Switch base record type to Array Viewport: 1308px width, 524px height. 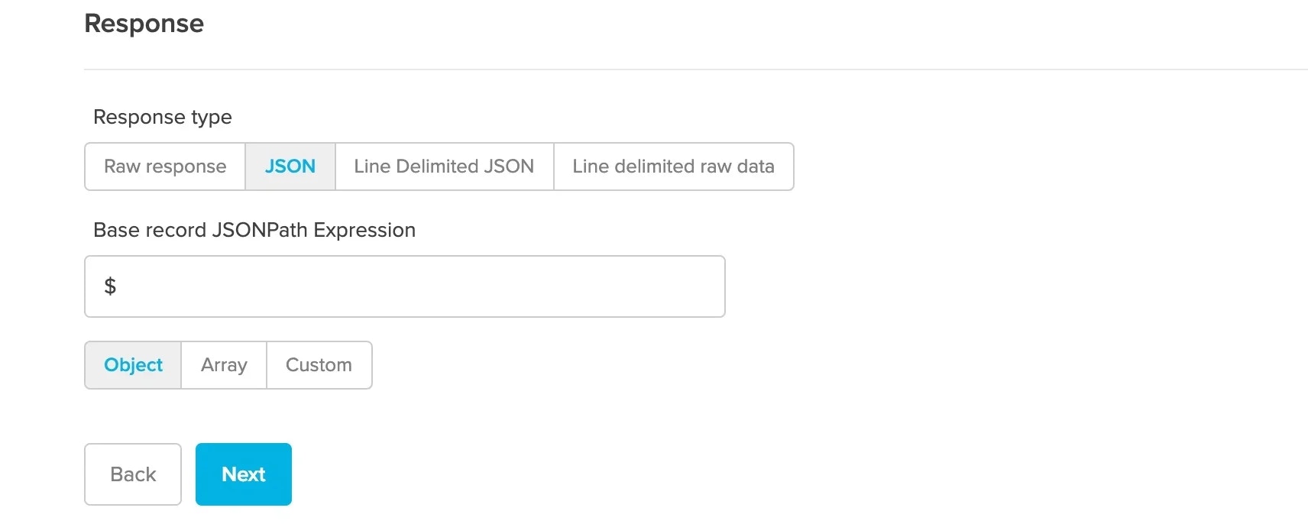223,365
